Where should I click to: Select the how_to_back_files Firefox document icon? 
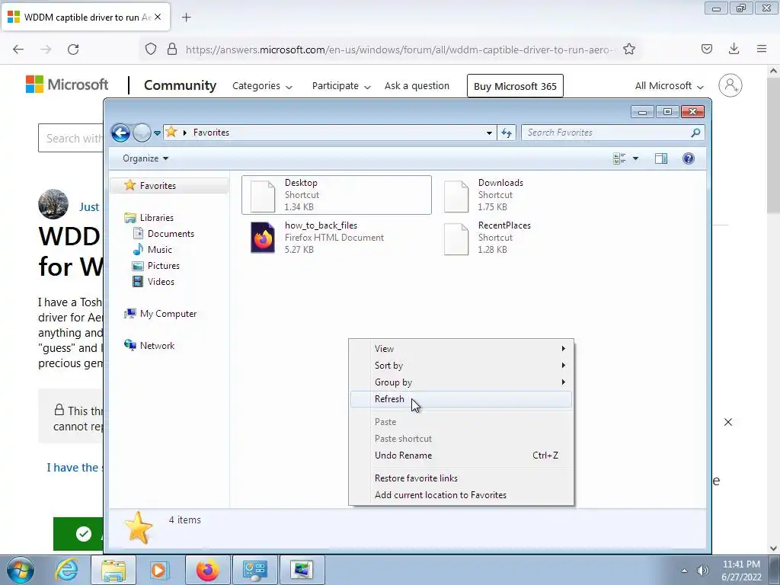pyautogui.click(x=262, y=238)
